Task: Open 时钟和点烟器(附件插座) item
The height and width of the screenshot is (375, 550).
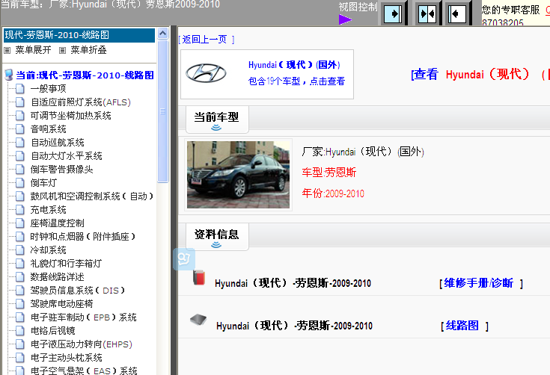Action: tap(83, 237)
